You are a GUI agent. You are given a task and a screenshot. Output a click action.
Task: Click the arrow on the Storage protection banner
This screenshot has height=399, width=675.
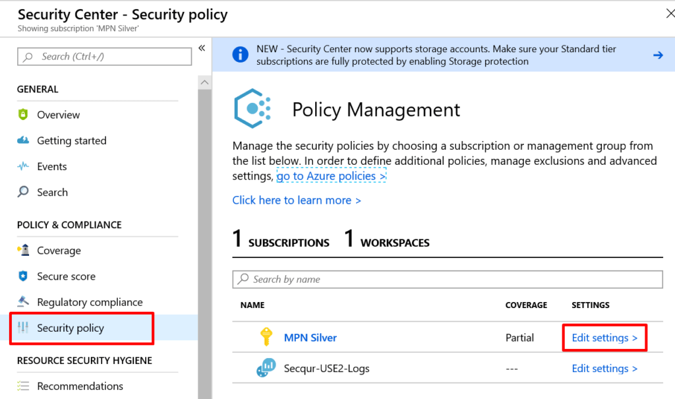click(x=657, y=55)
